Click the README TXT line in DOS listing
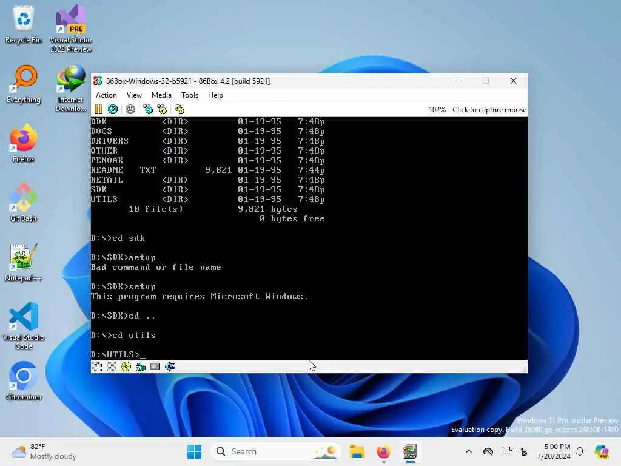The height and width of the screenshot is (466, 621). click(207, 170)
